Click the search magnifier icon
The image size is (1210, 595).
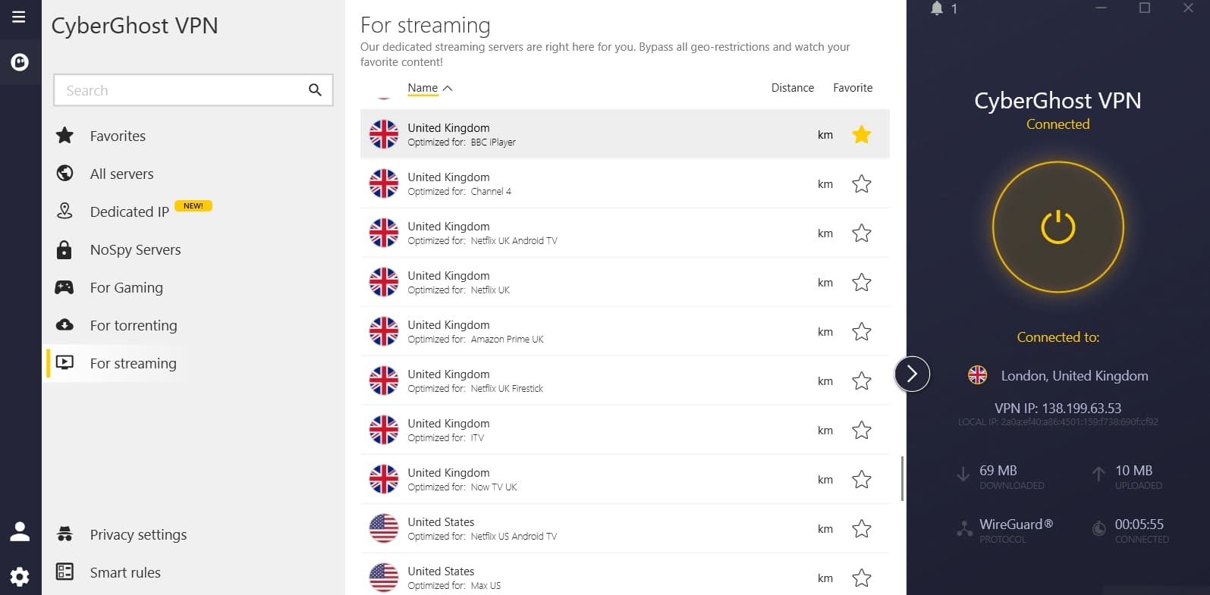tap(315, 90)
